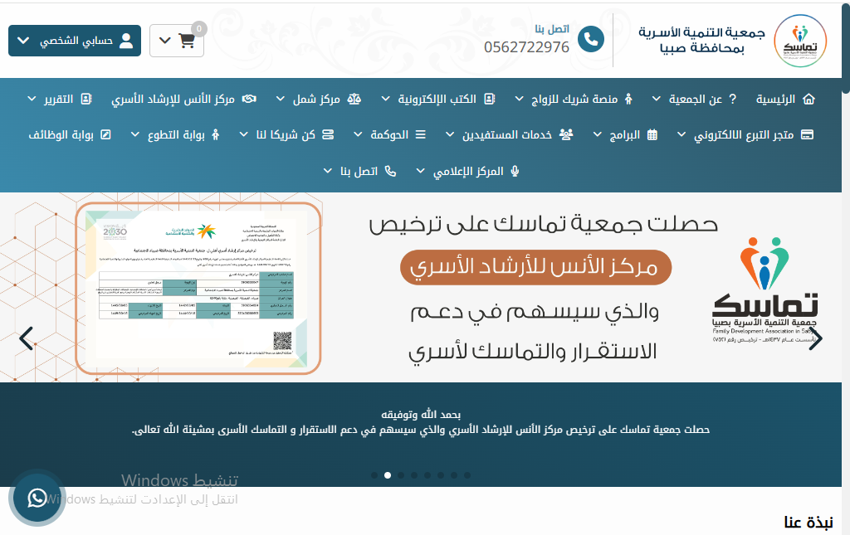Click the license certificate image in the slider
Viewport: 850px width, 535px height.
(198, 289)
